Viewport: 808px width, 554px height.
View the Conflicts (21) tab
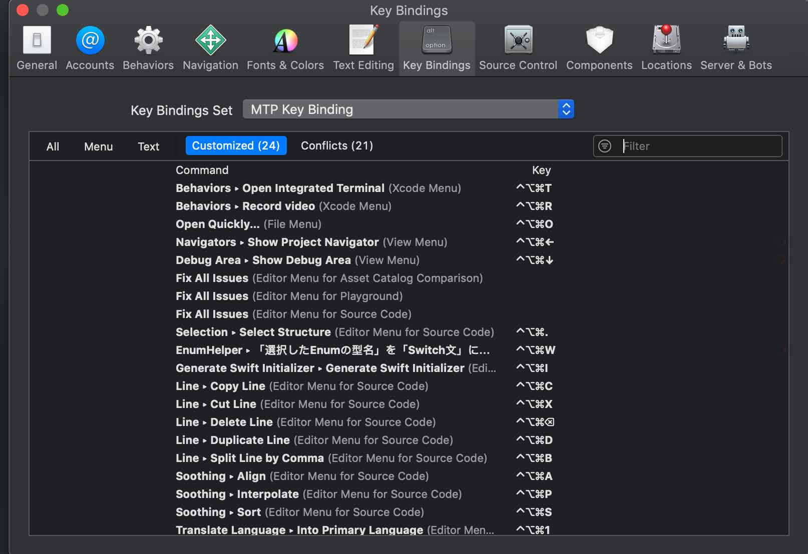tap(337, 145)
